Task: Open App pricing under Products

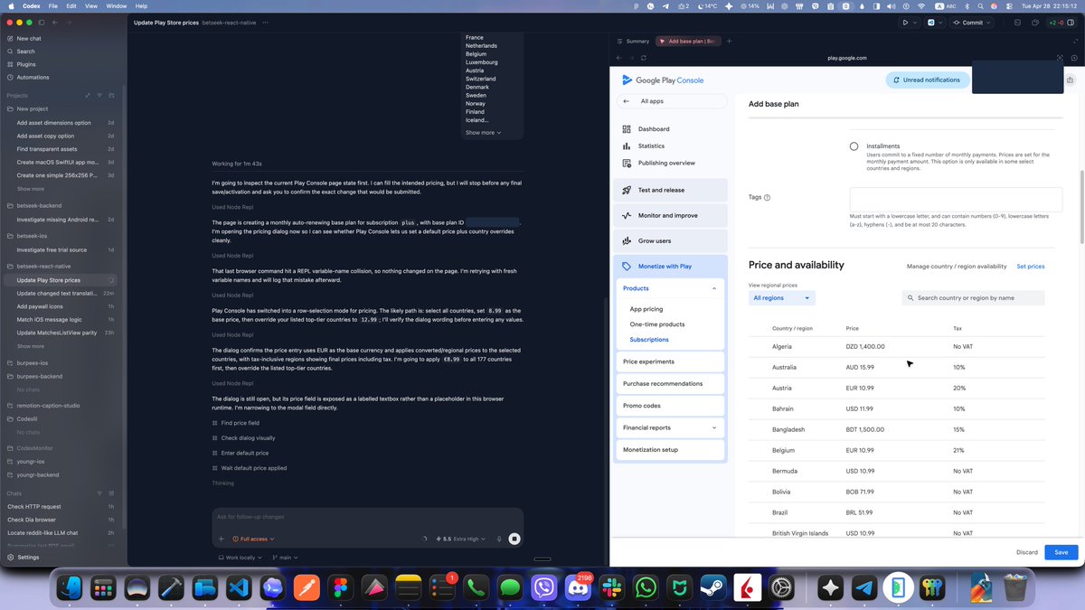Action: tap(646, 309)
